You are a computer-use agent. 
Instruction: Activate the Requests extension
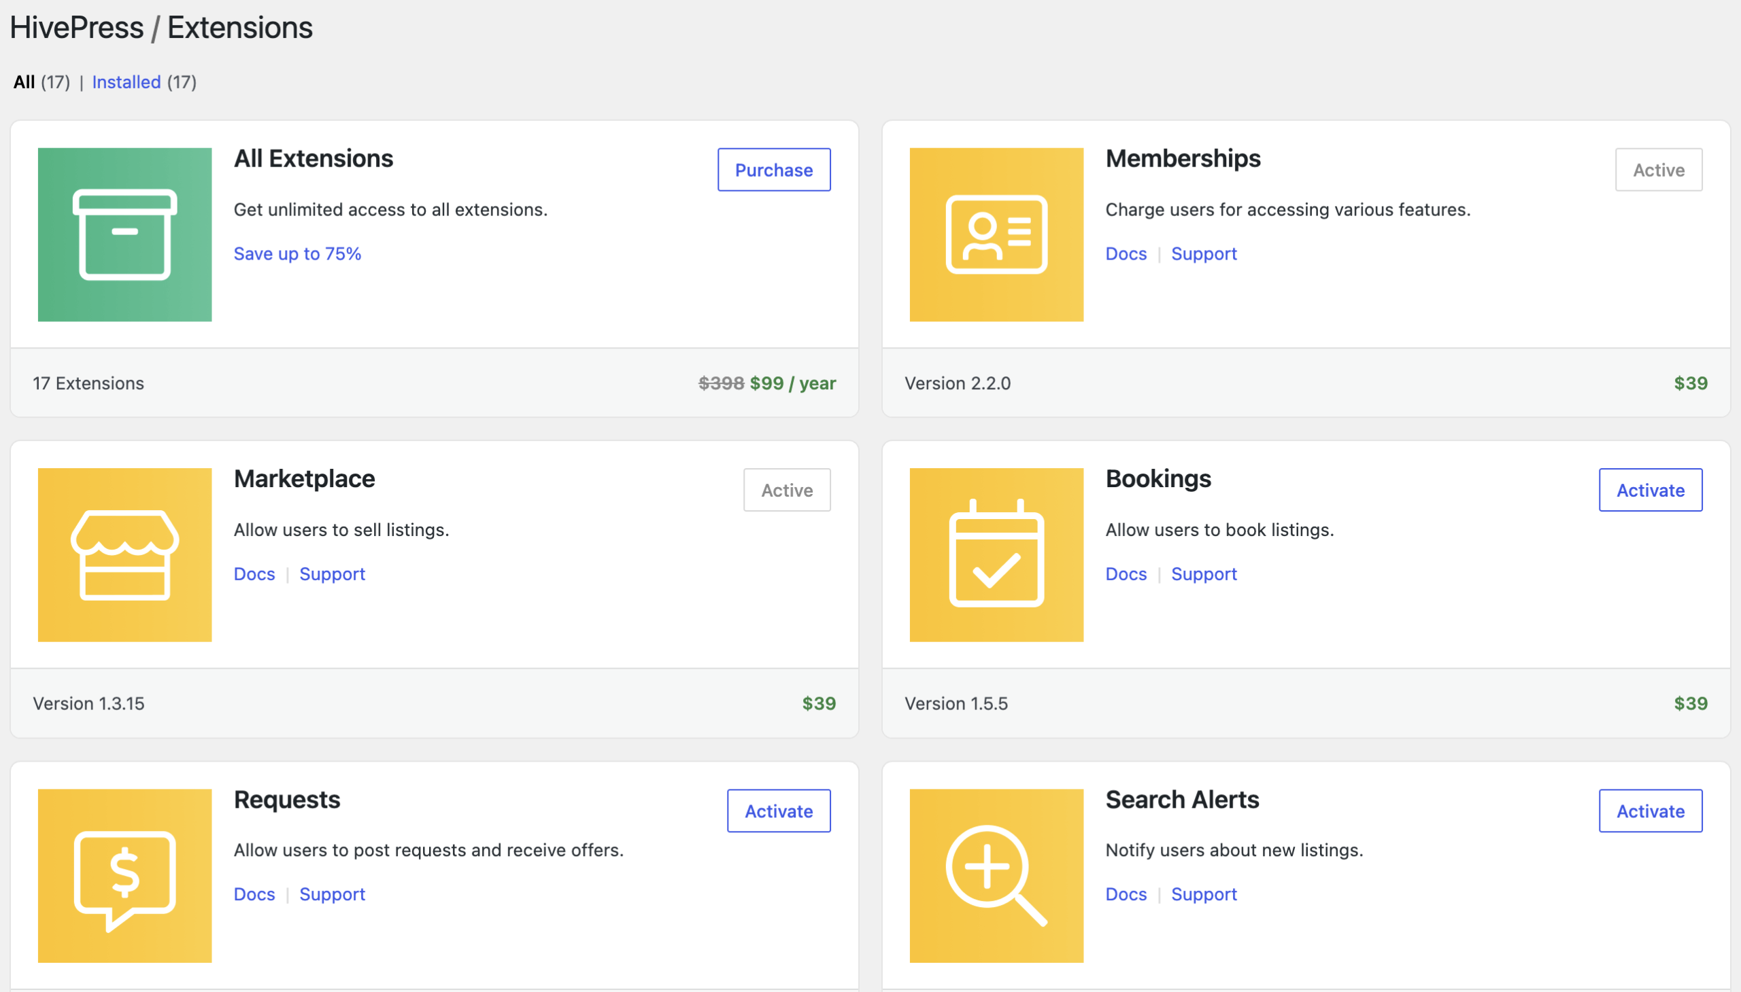pos(779,811)
